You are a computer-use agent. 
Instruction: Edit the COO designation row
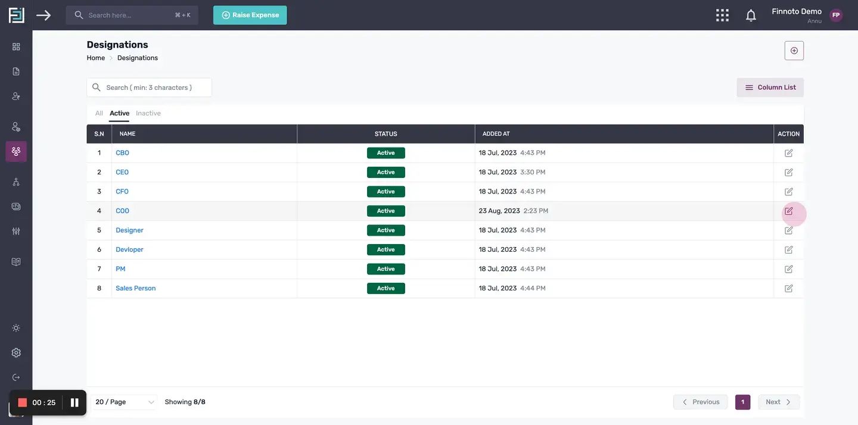coord(788,211)
